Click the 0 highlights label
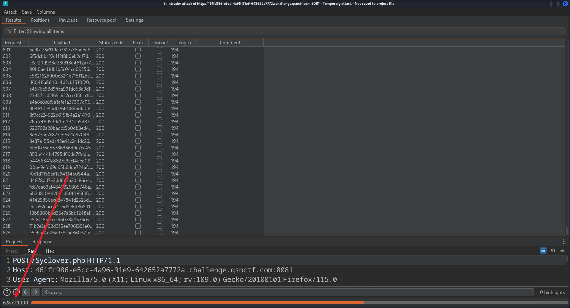Viewport: 570px width, 308px height. (552, 292)
